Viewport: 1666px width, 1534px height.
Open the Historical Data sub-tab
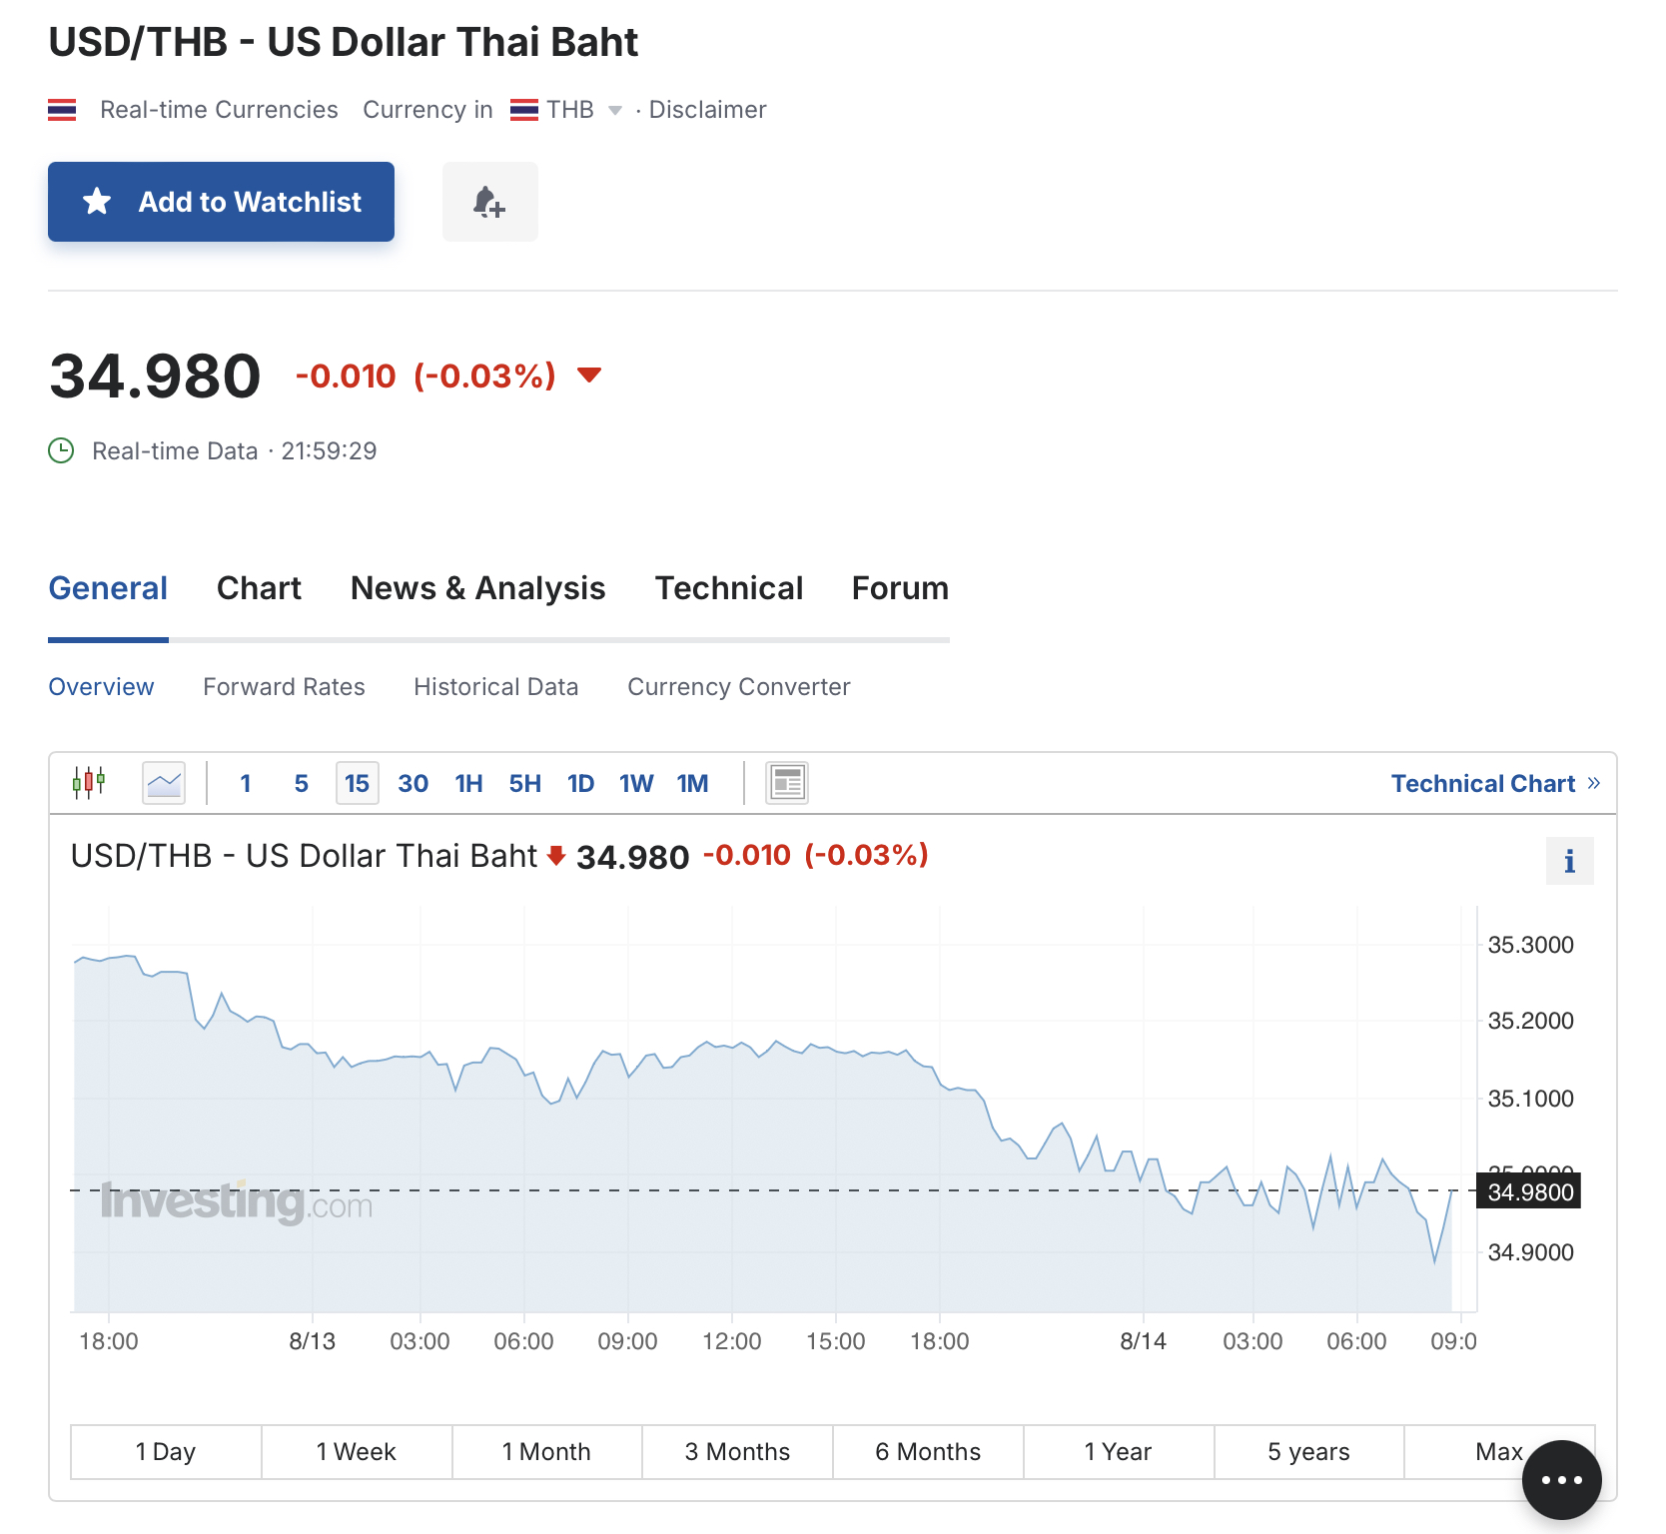point(495,687)
